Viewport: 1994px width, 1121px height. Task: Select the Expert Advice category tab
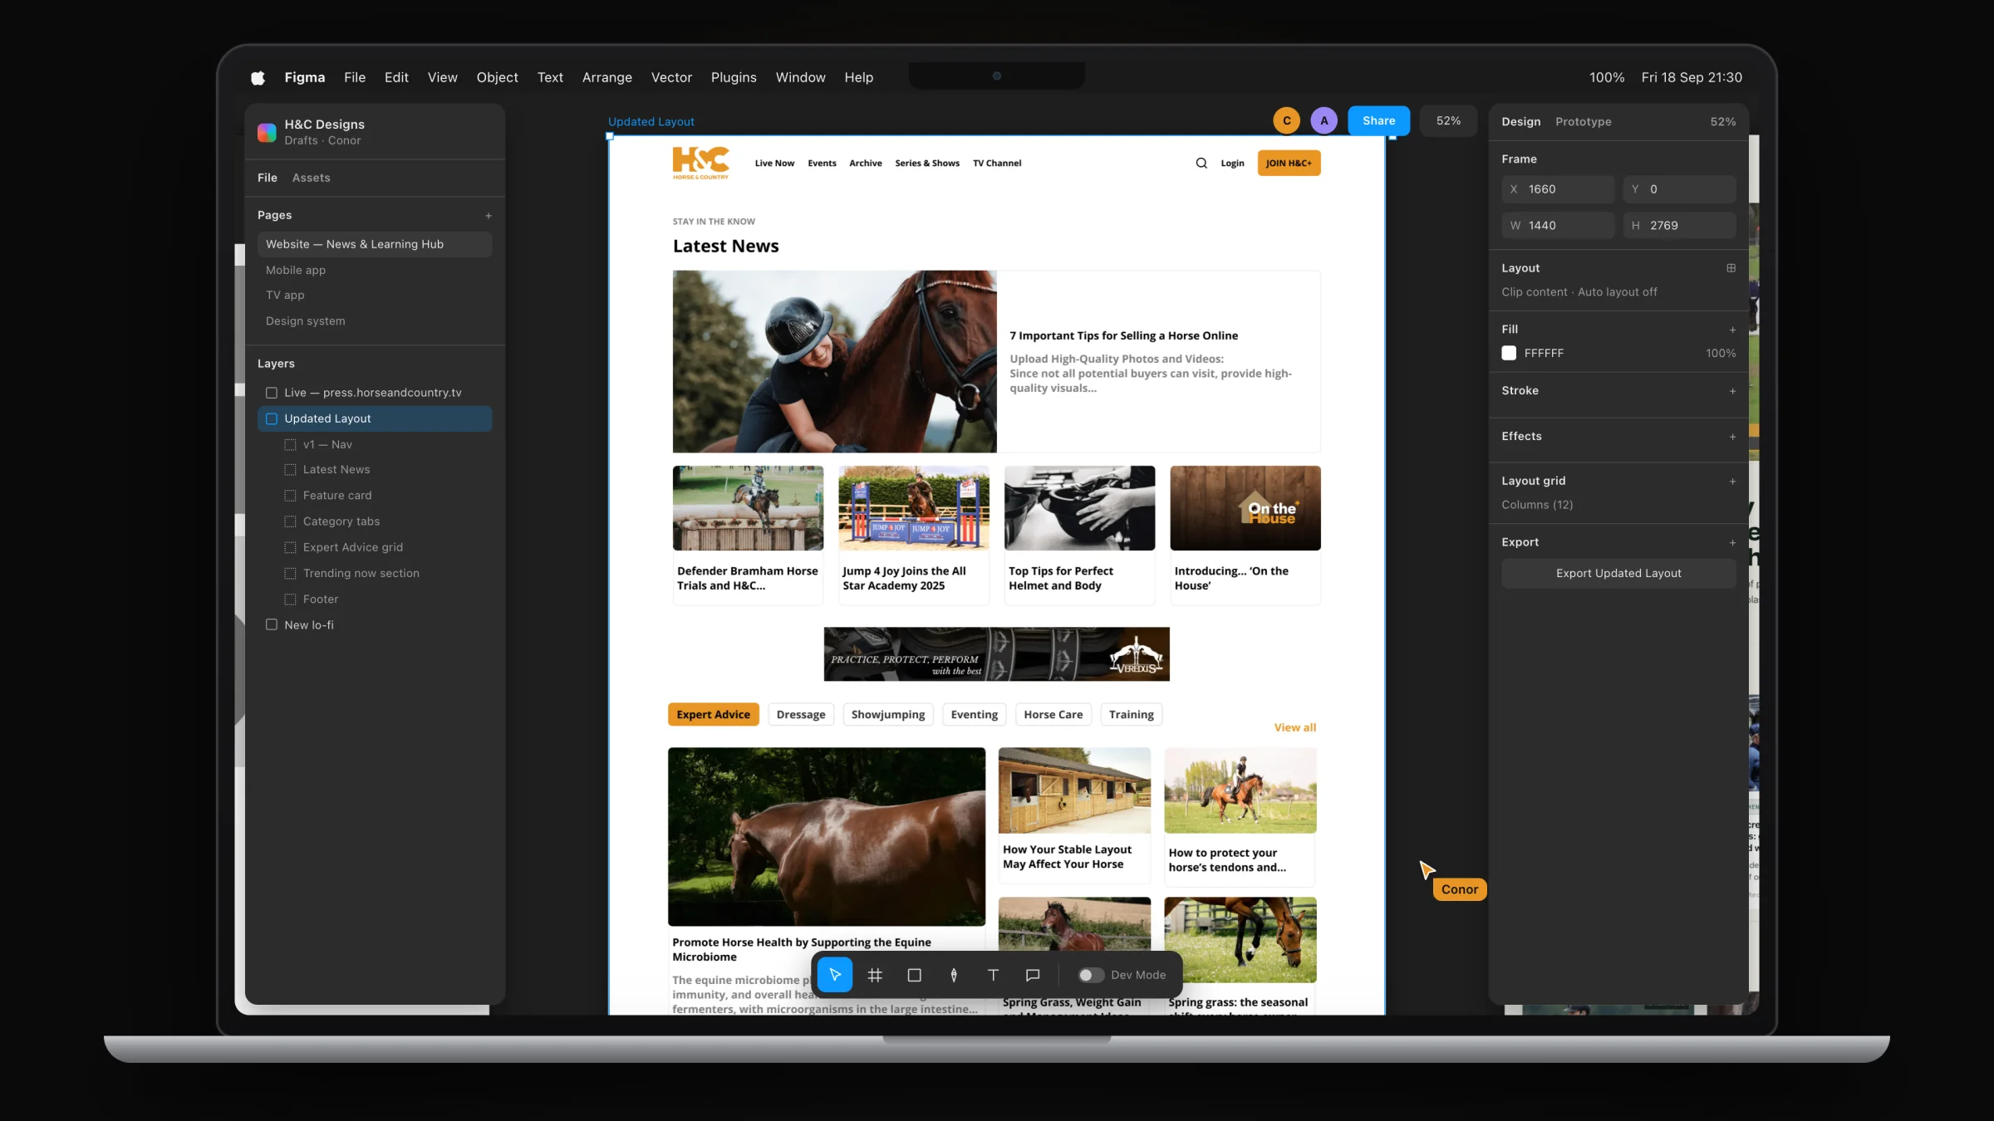[x=714, y=715]
